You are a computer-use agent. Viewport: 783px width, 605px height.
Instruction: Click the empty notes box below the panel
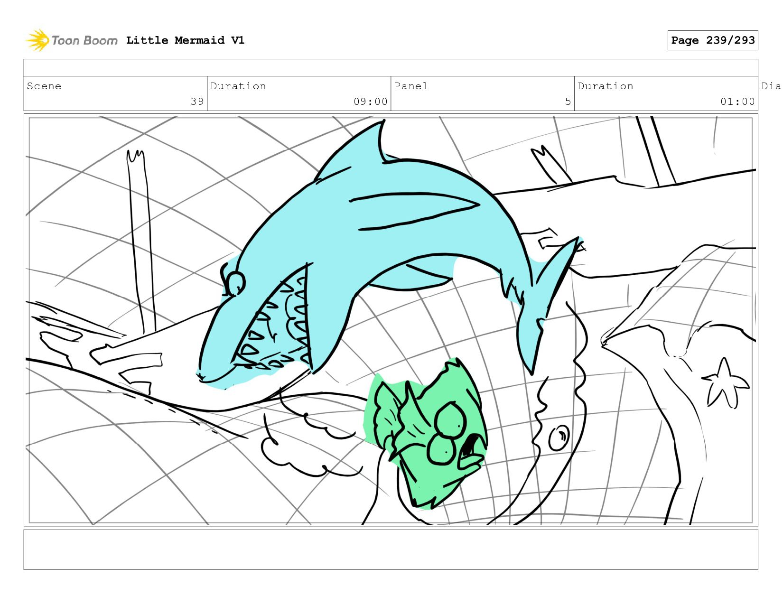[391, 549]
